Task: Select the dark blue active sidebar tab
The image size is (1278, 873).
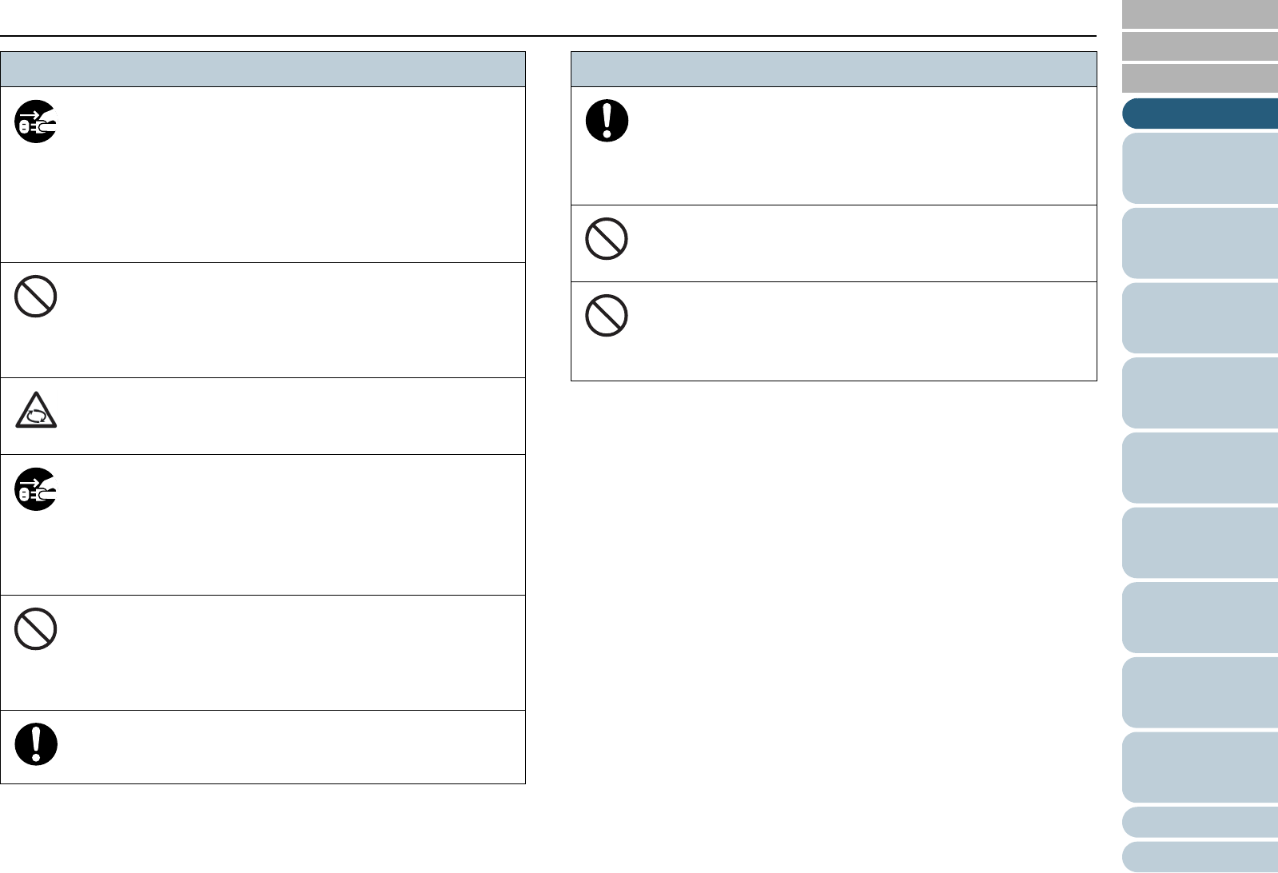Action: point(1200,114)
